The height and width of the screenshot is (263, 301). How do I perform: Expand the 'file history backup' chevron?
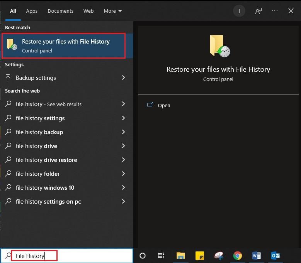pos(123,132)
